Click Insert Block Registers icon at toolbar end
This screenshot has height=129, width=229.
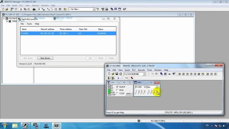[x=215, y=74]
